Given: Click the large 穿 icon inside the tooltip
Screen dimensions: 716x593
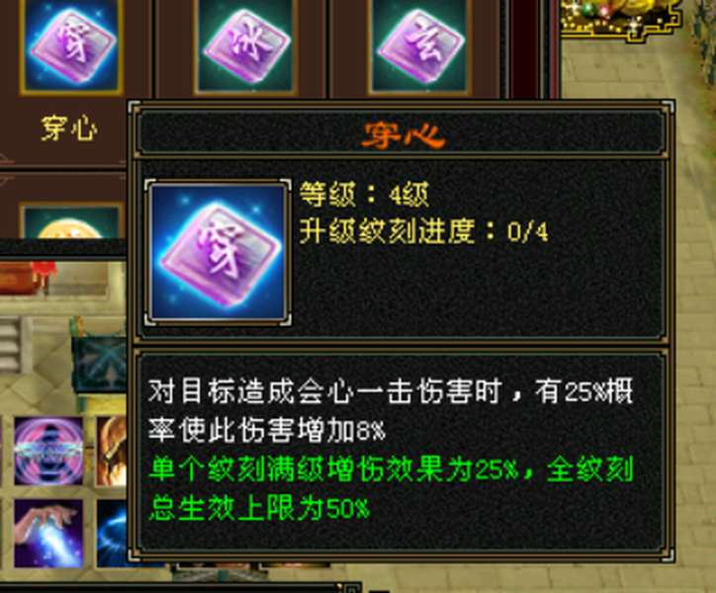Looking at the screenshot, I should coord(218,252).
